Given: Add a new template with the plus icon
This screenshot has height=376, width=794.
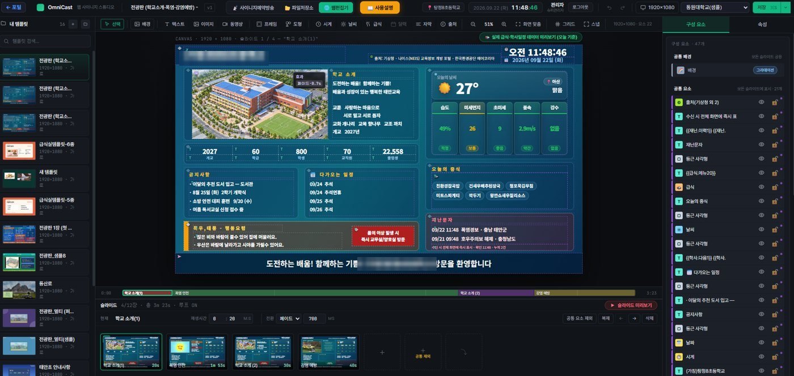Looking at the screenshot, I should (x=73, y=24).
